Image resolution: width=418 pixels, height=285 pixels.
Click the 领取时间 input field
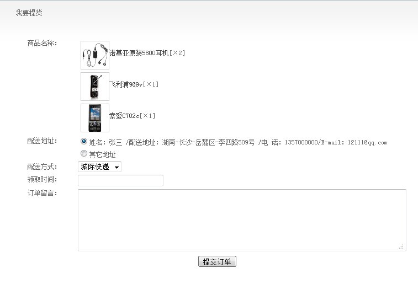point(120,180)
